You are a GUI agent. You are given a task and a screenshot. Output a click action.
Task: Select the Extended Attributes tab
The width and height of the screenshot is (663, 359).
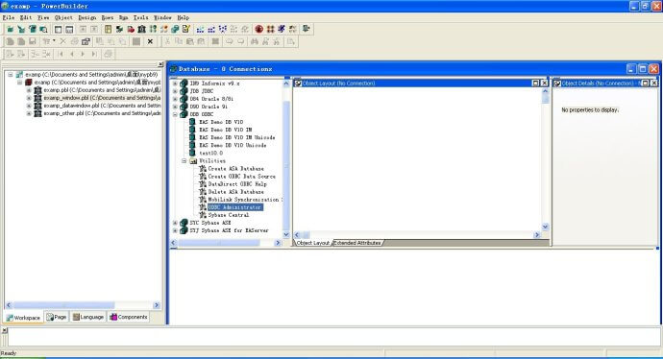click(357, 243)
